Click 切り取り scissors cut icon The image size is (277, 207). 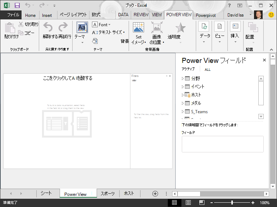click(x=21, y=24)
